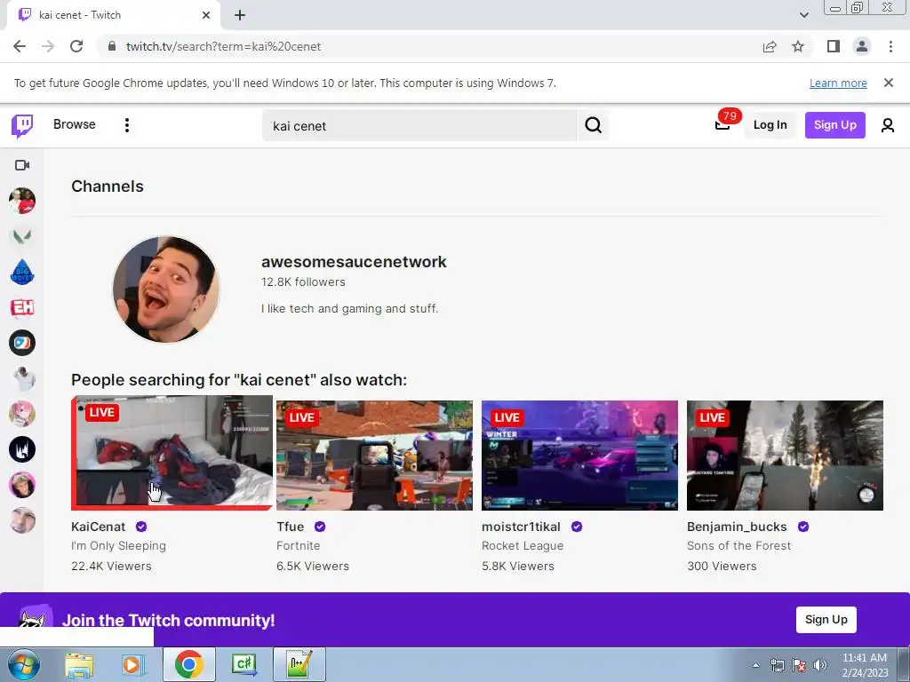The height and width of the screenshot is (682, 910).
Task: Click the KaiCenat channel name
Action: coord(98,527)
